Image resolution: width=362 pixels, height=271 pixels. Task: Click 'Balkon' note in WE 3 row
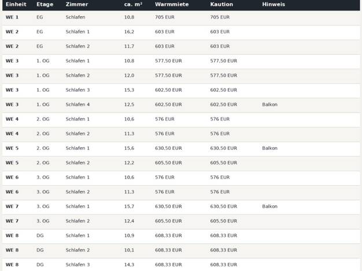[269, 104]
